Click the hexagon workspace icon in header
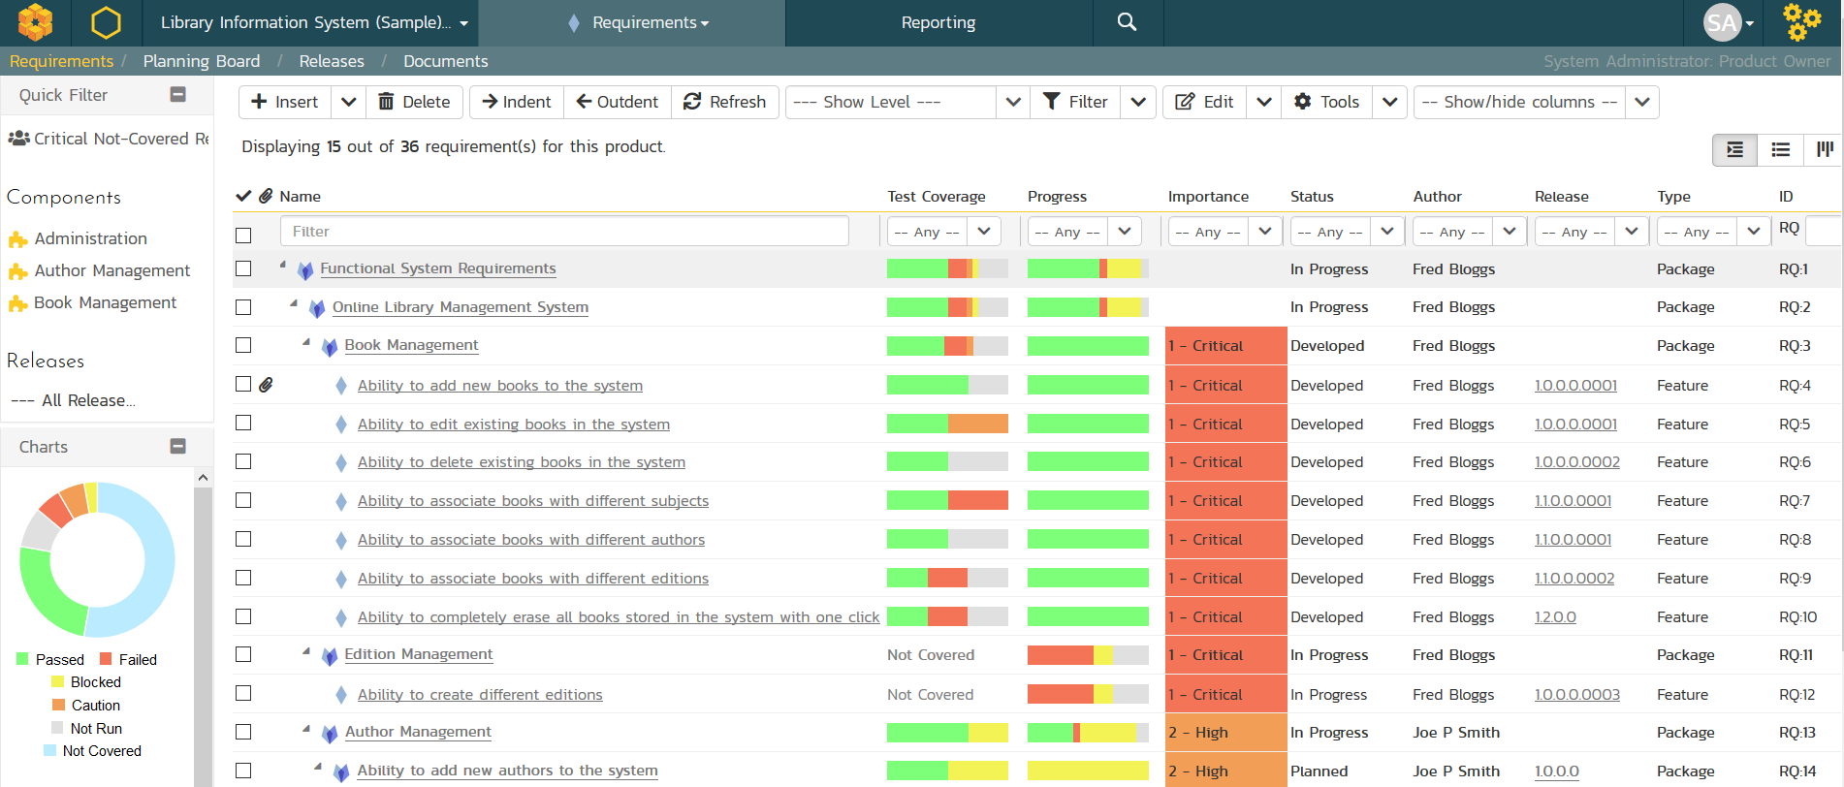The height and width of the screenshot is (787, 1844). point(106,22)
